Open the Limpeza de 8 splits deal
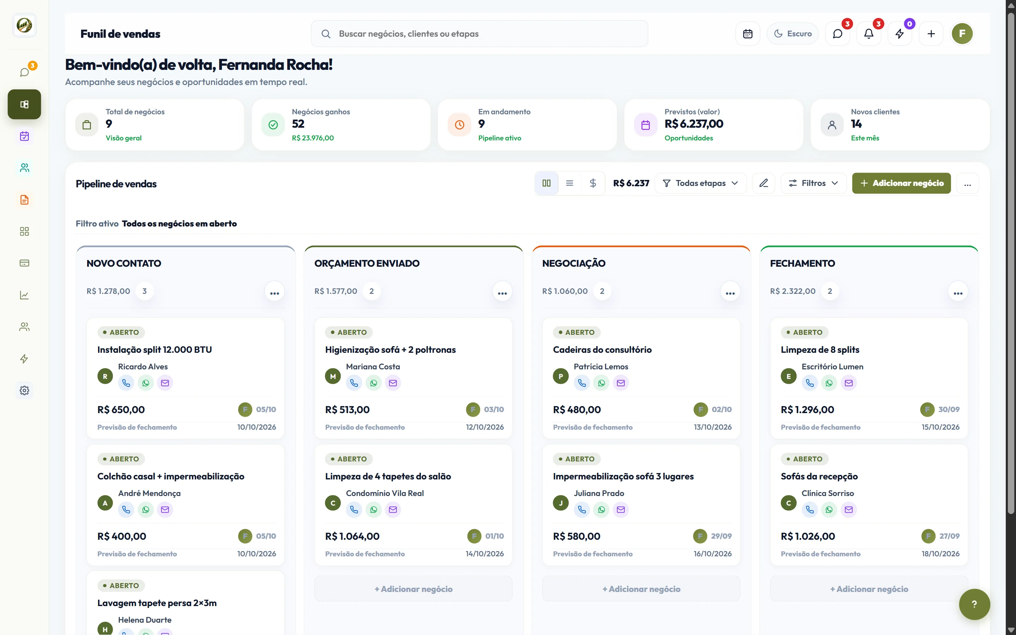This screenshot has height=635, width=1016. click(820, 349)
